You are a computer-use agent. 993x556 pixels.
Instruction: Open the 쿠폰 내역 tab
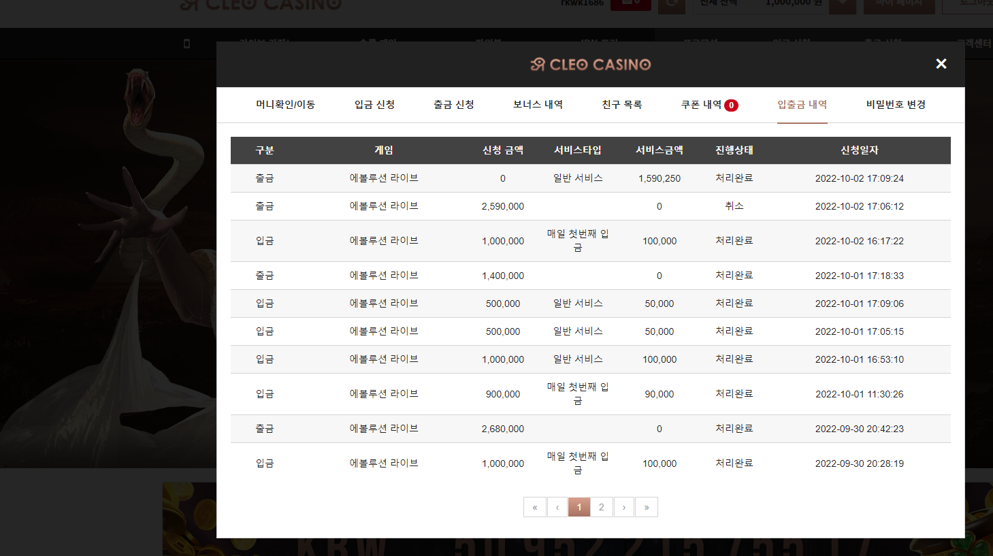point(702,104)
